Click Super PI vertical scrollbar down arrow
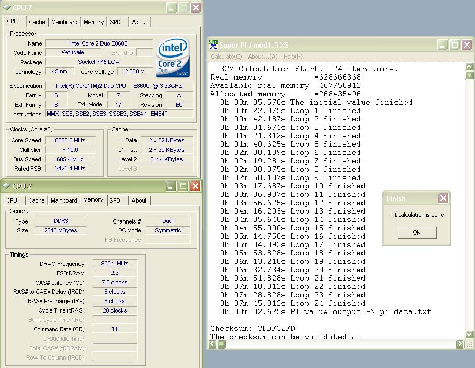 click(469, 335)
